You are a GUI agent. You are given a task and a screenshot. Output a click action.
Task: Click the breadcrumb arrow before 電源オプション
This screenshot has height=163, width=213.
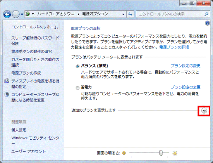(78, 14)
